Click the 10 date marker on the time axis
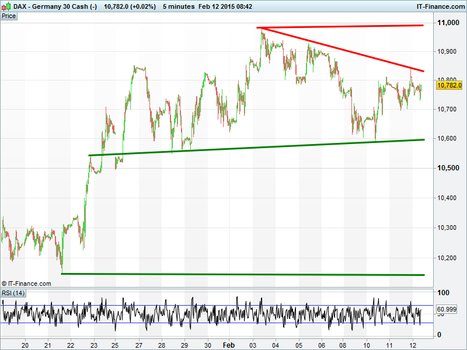Viewport: 467px width, 350px height. [367, 345]
